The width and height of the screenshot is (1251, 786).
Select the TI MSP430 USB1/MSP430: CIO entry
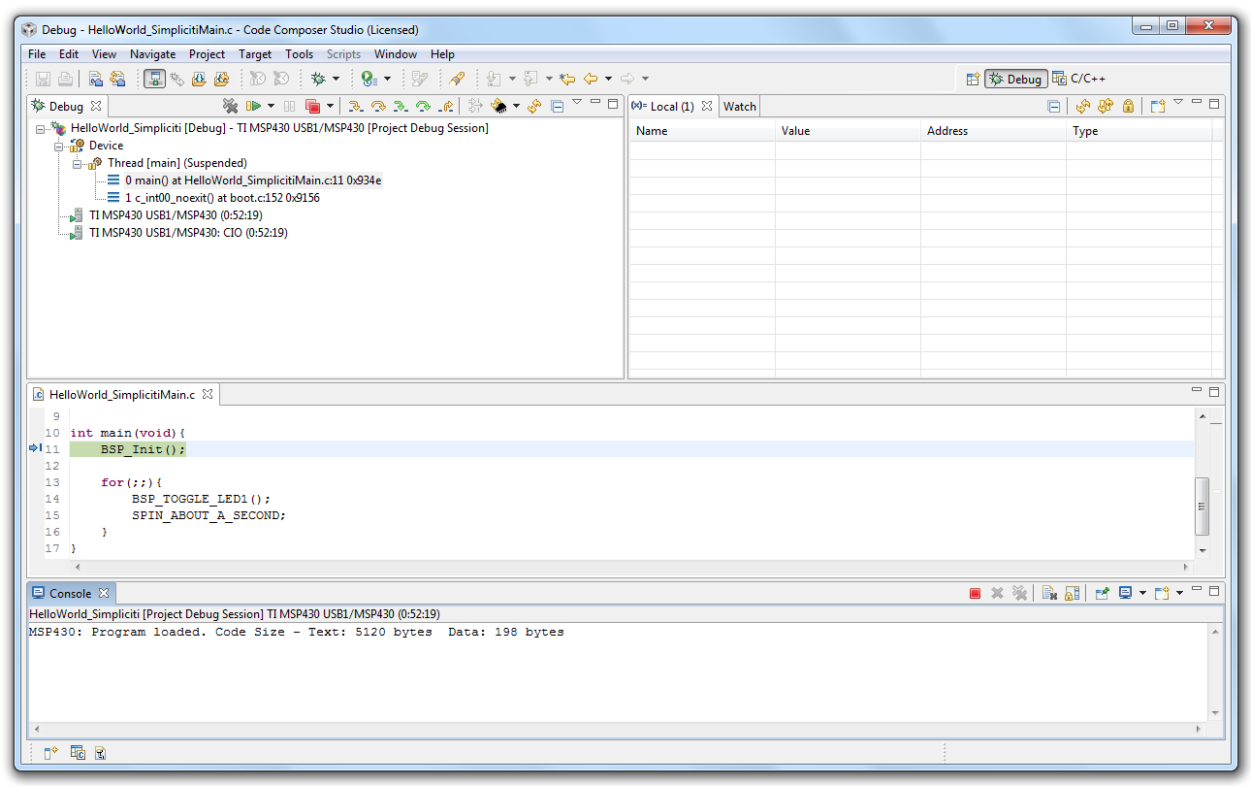tap(178, 233)
